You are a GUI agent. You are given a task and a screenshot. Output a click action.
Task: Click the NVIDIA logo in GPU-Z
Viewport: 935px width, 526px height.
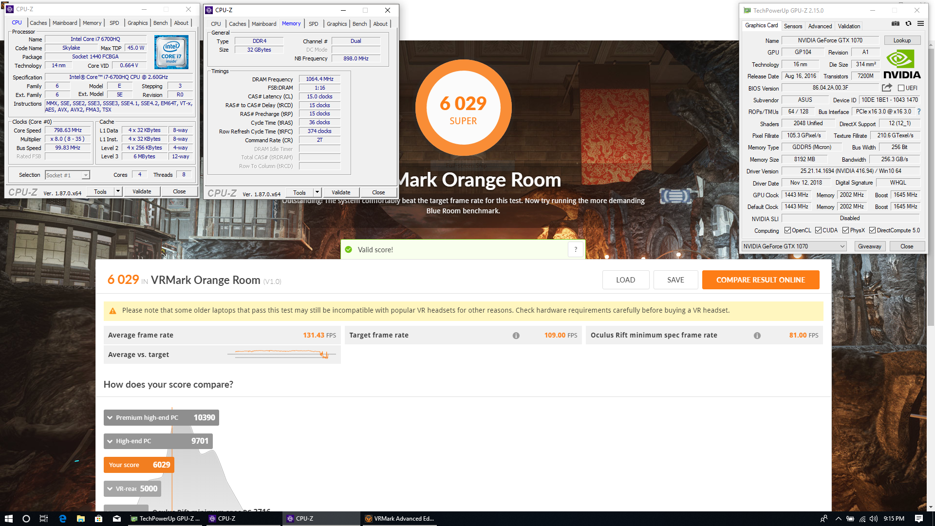[901, 64]
